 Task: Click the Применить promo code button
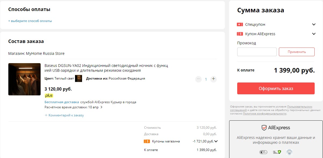coord(297,52)
